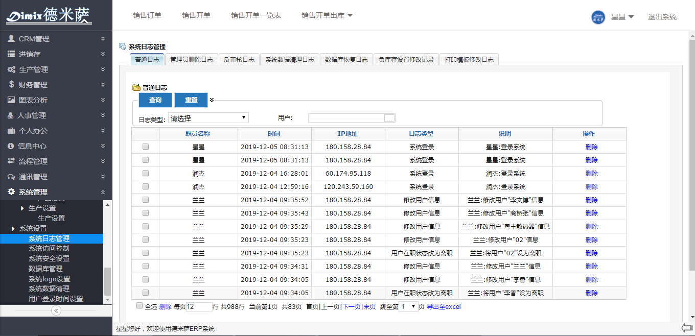Click the 进销存 list icon
This screenshot has height=336, width=695.
pos(11,54)
